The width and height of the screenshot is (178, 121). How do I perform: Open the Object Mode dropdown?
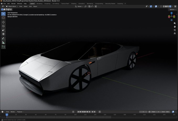[12, 7]
